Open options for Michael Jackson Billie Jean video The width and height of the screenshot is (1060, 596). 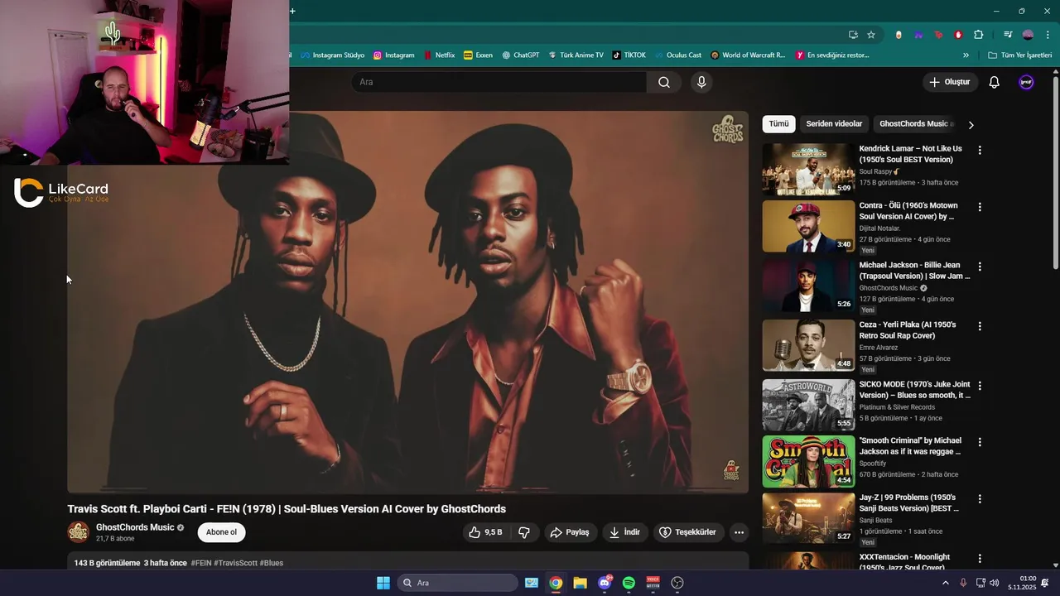[980, 267]
